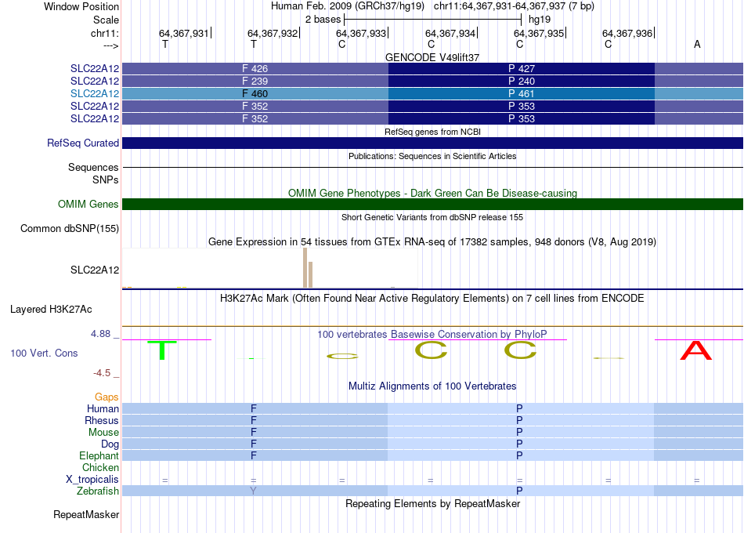Click the SLC22A12 label beside the GTEx graph
The image size is (744, 533).
click(95, 270)
